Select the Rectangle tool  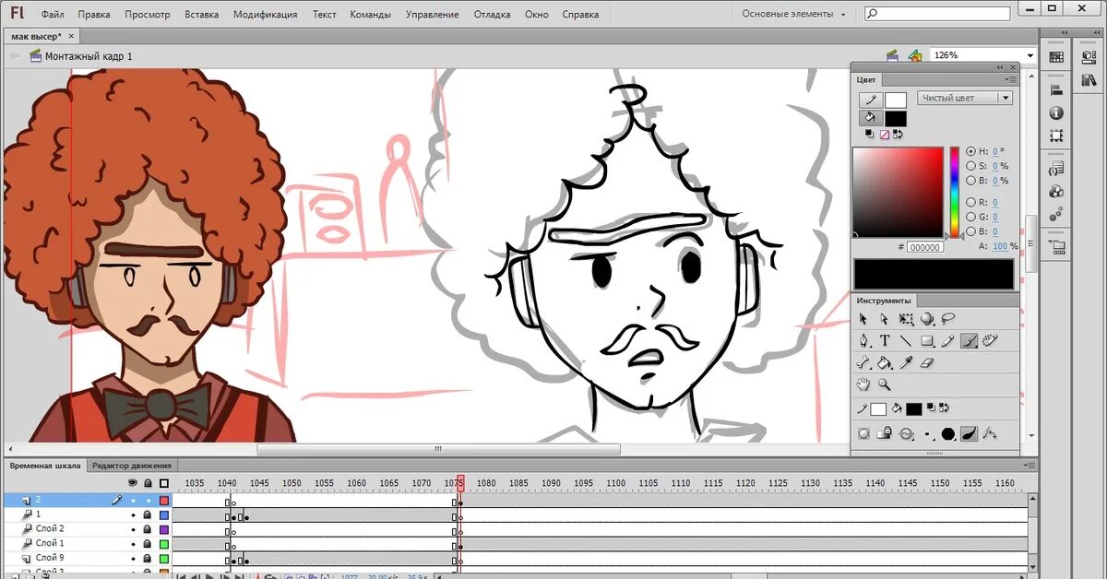click(x=927, y=340)
